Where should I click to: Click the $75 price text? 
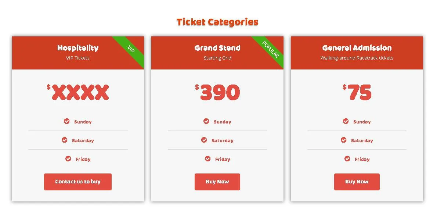tap(357, 92)
